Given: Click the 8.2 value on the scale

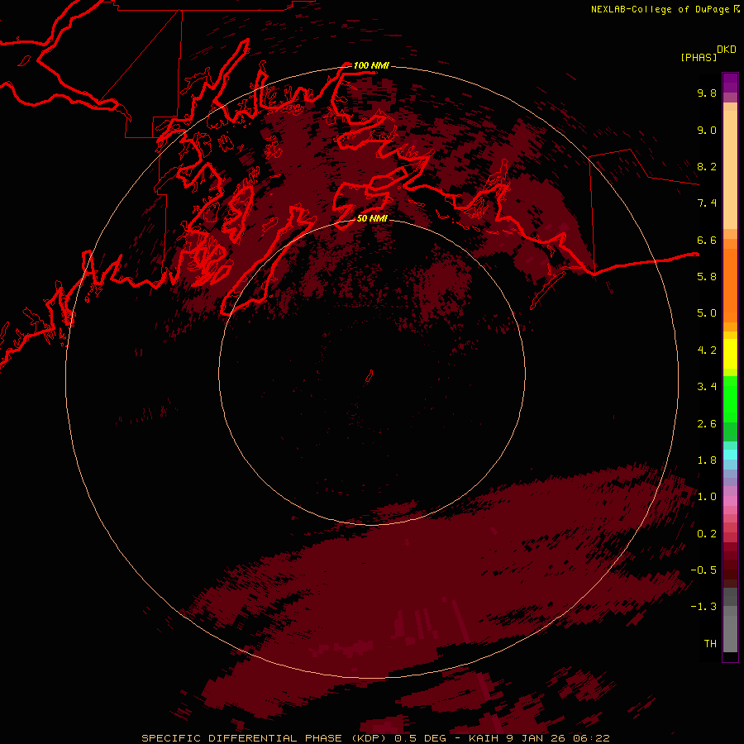Looking at the screenshot, I should 707,166.
